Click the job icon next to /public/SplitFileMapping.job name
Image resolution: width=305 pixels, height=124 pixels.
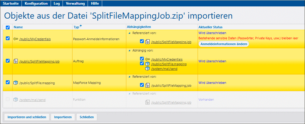(x=16, y=61)
